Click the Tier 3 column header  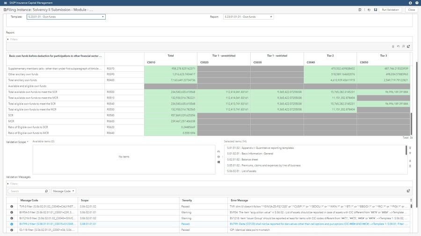point(383,56)
